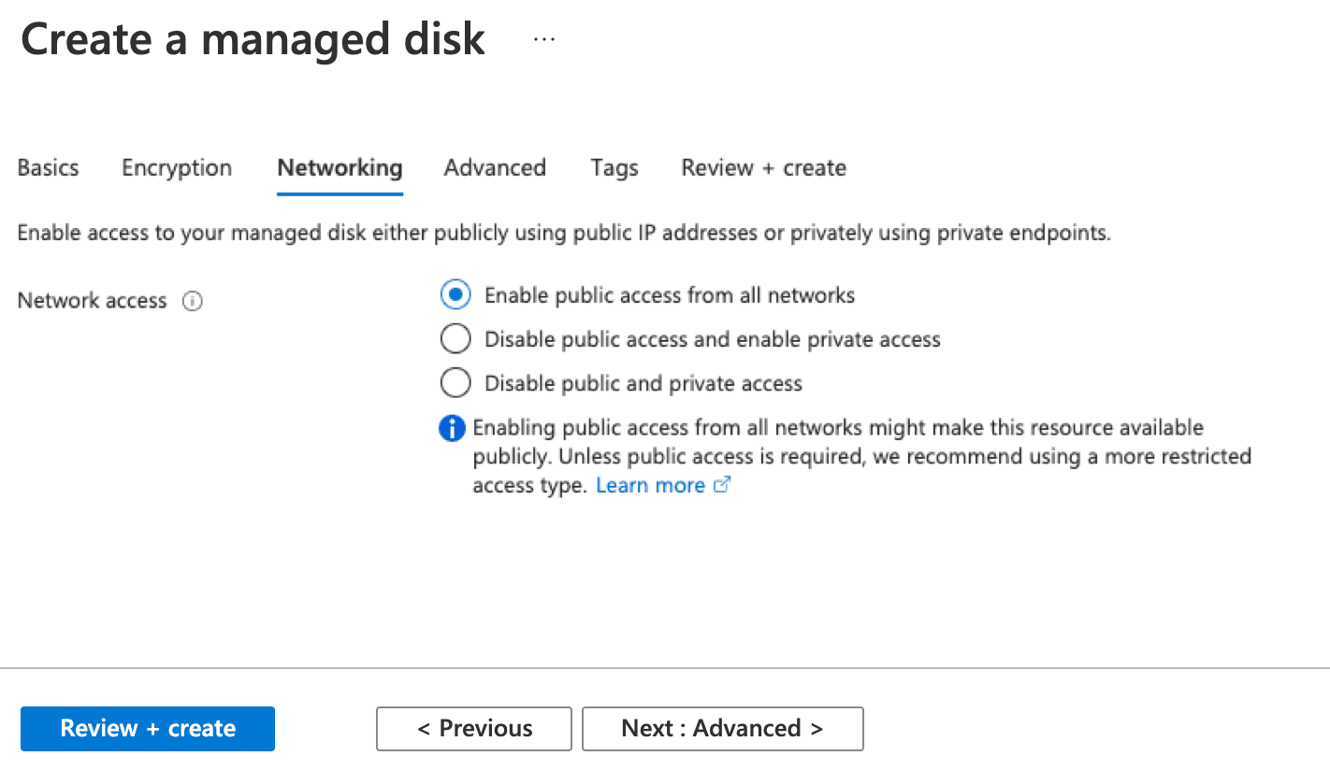Select "Enable public access from all networks"
This screenshot has width=1330, height=770.
(x=455, y=294)
